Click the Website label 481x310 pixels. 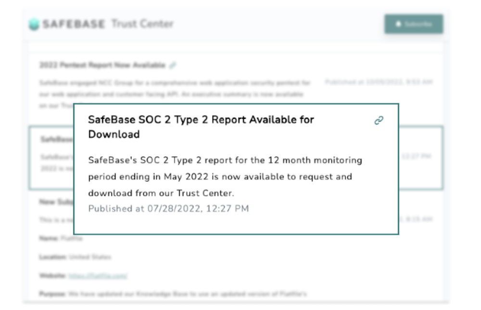pos(52,276)
